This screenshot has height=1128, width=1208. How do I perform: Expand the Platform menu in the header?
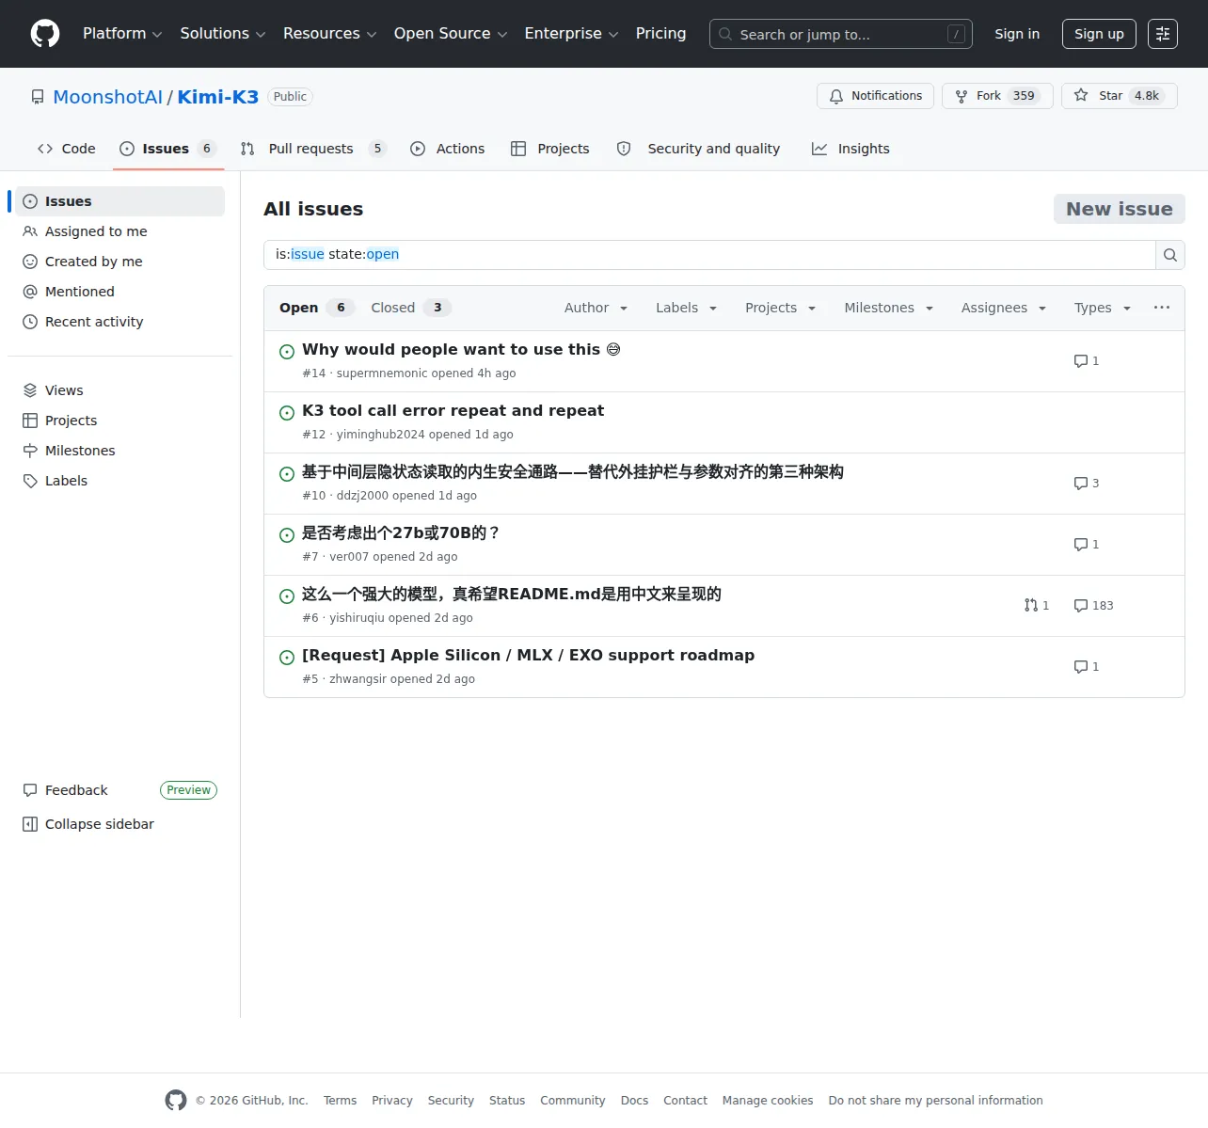[x=122, y=34]
